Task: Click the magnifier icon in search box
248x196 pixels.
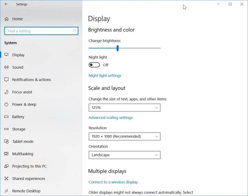Action: pyautogui.click(x=75, y=31)
